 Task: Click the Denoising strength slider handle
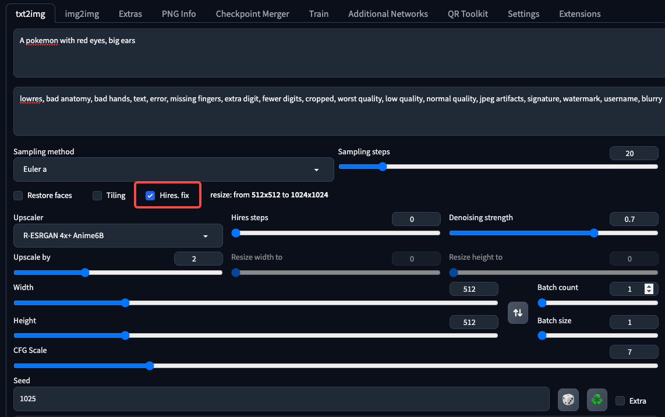[594, 233]
